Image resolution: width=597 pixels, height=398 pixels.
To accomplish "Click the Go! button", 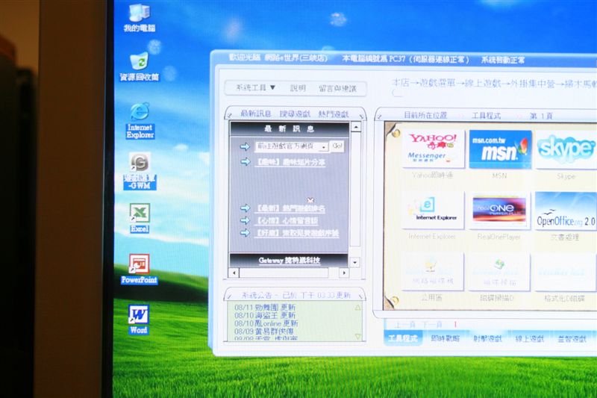I will pos(337,146).
